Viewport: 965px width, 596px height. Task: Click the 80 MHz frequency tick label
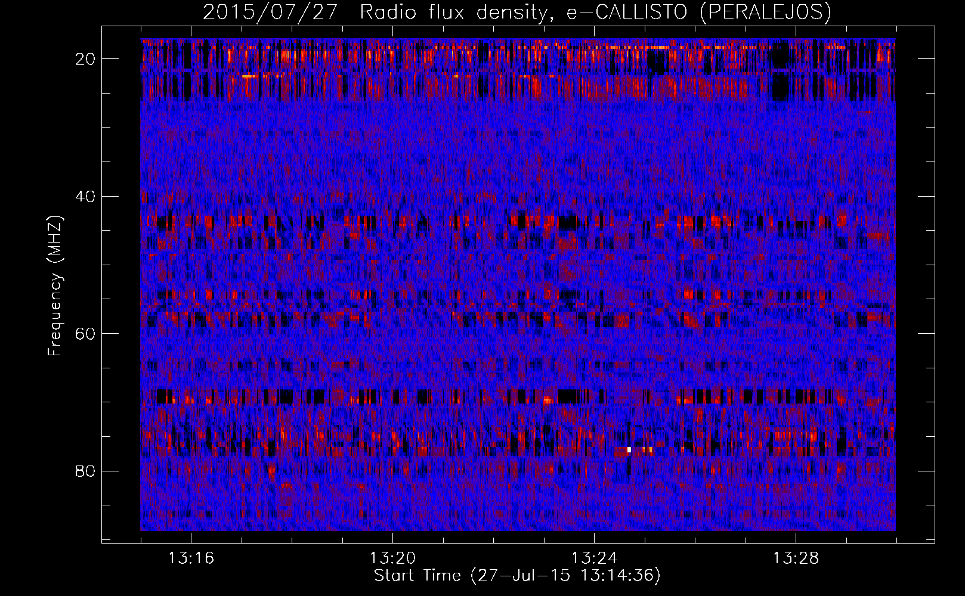(86, 471)
